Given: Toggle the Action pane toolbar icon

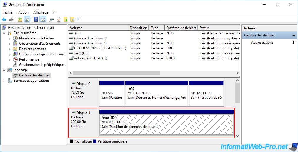Looking at the screenshot, I should (43, 19).
